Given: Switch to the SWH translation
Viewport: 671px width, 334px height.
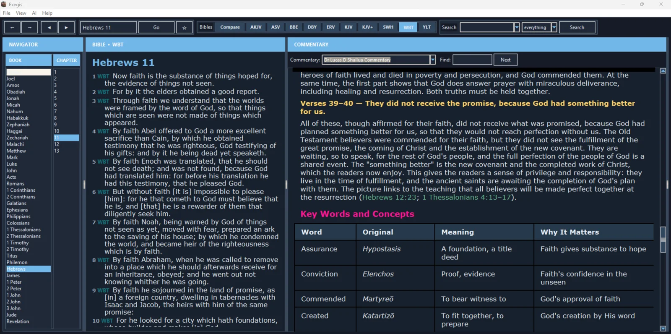Looking at the screenshot, I should 388,27.
